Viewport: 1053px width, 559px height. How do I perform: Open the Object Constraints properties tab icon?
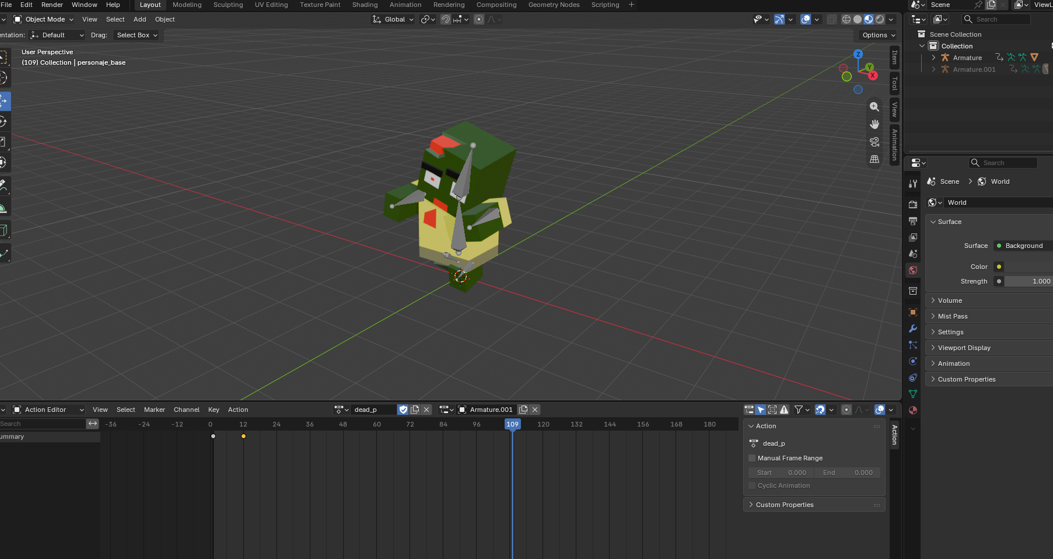(x=913, y=378)
